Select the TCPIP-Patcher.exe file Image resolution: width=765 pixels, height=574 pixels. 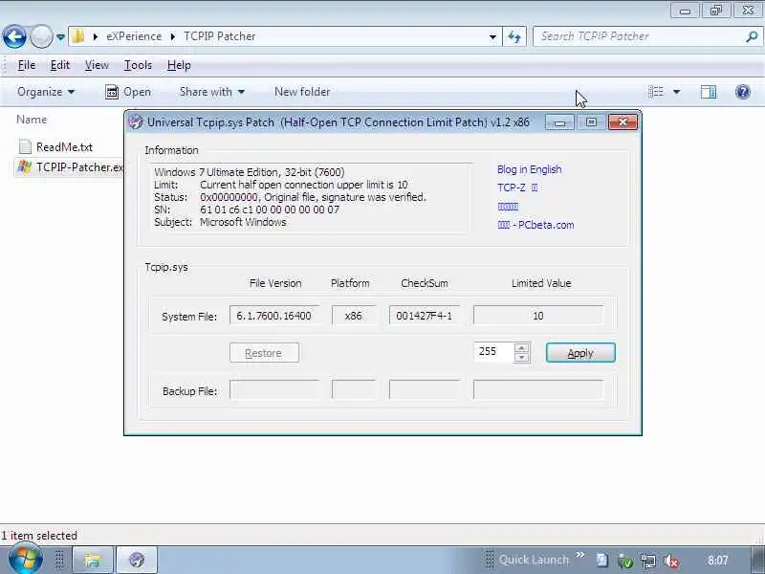(x=79, y=167)
